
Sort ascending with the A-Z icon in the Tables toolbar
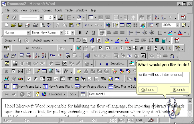pyautogui.click(x=157, y=17)
